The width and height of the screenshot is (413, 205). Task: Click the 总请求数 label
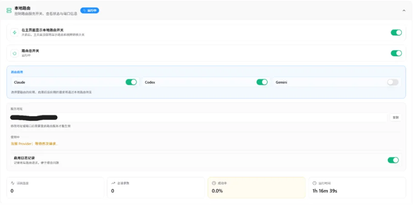tap(123, 183)
